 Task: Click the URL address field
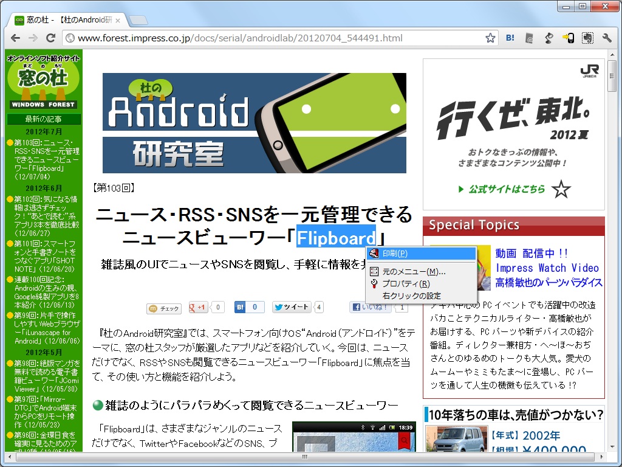[x=279, y=38]
